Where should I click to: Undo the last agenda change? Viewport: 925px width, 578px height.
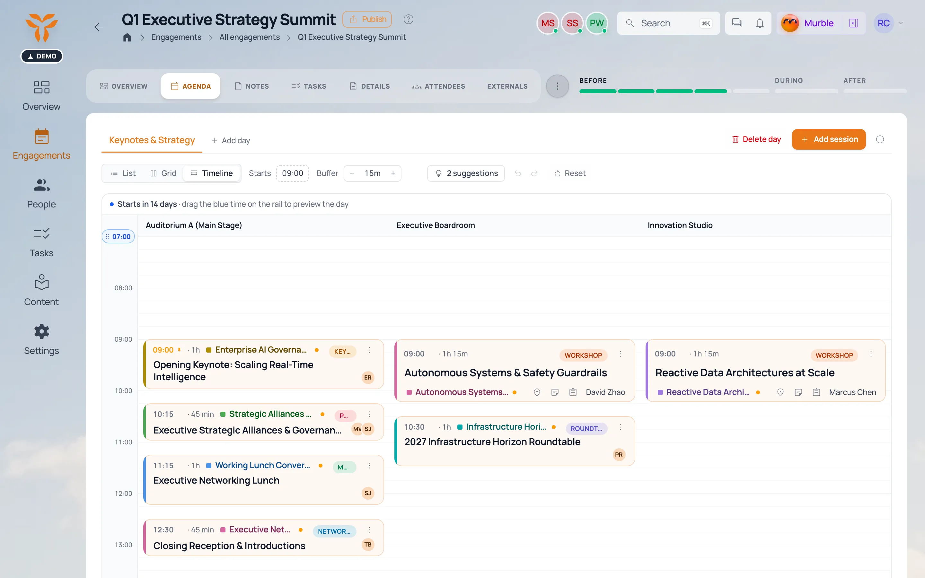tap(517, 173)
